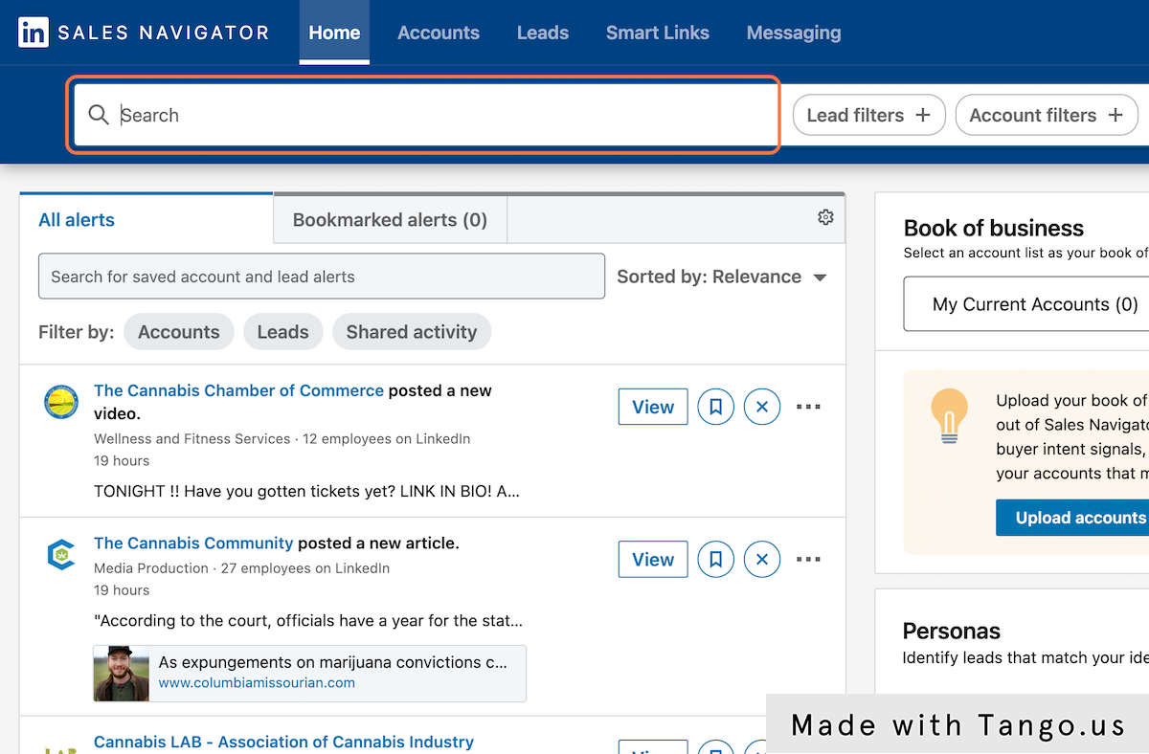The width and height of the screenshot is (1149, 754).
Task: Click the Personas heading
Action: point(952,631)
